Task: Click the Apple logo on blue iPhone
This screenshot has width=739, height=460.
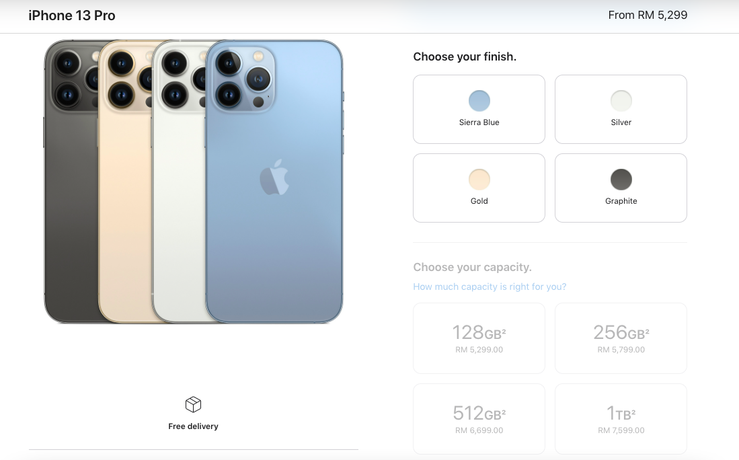Action: pyautogui.click(x=274, y=178)
